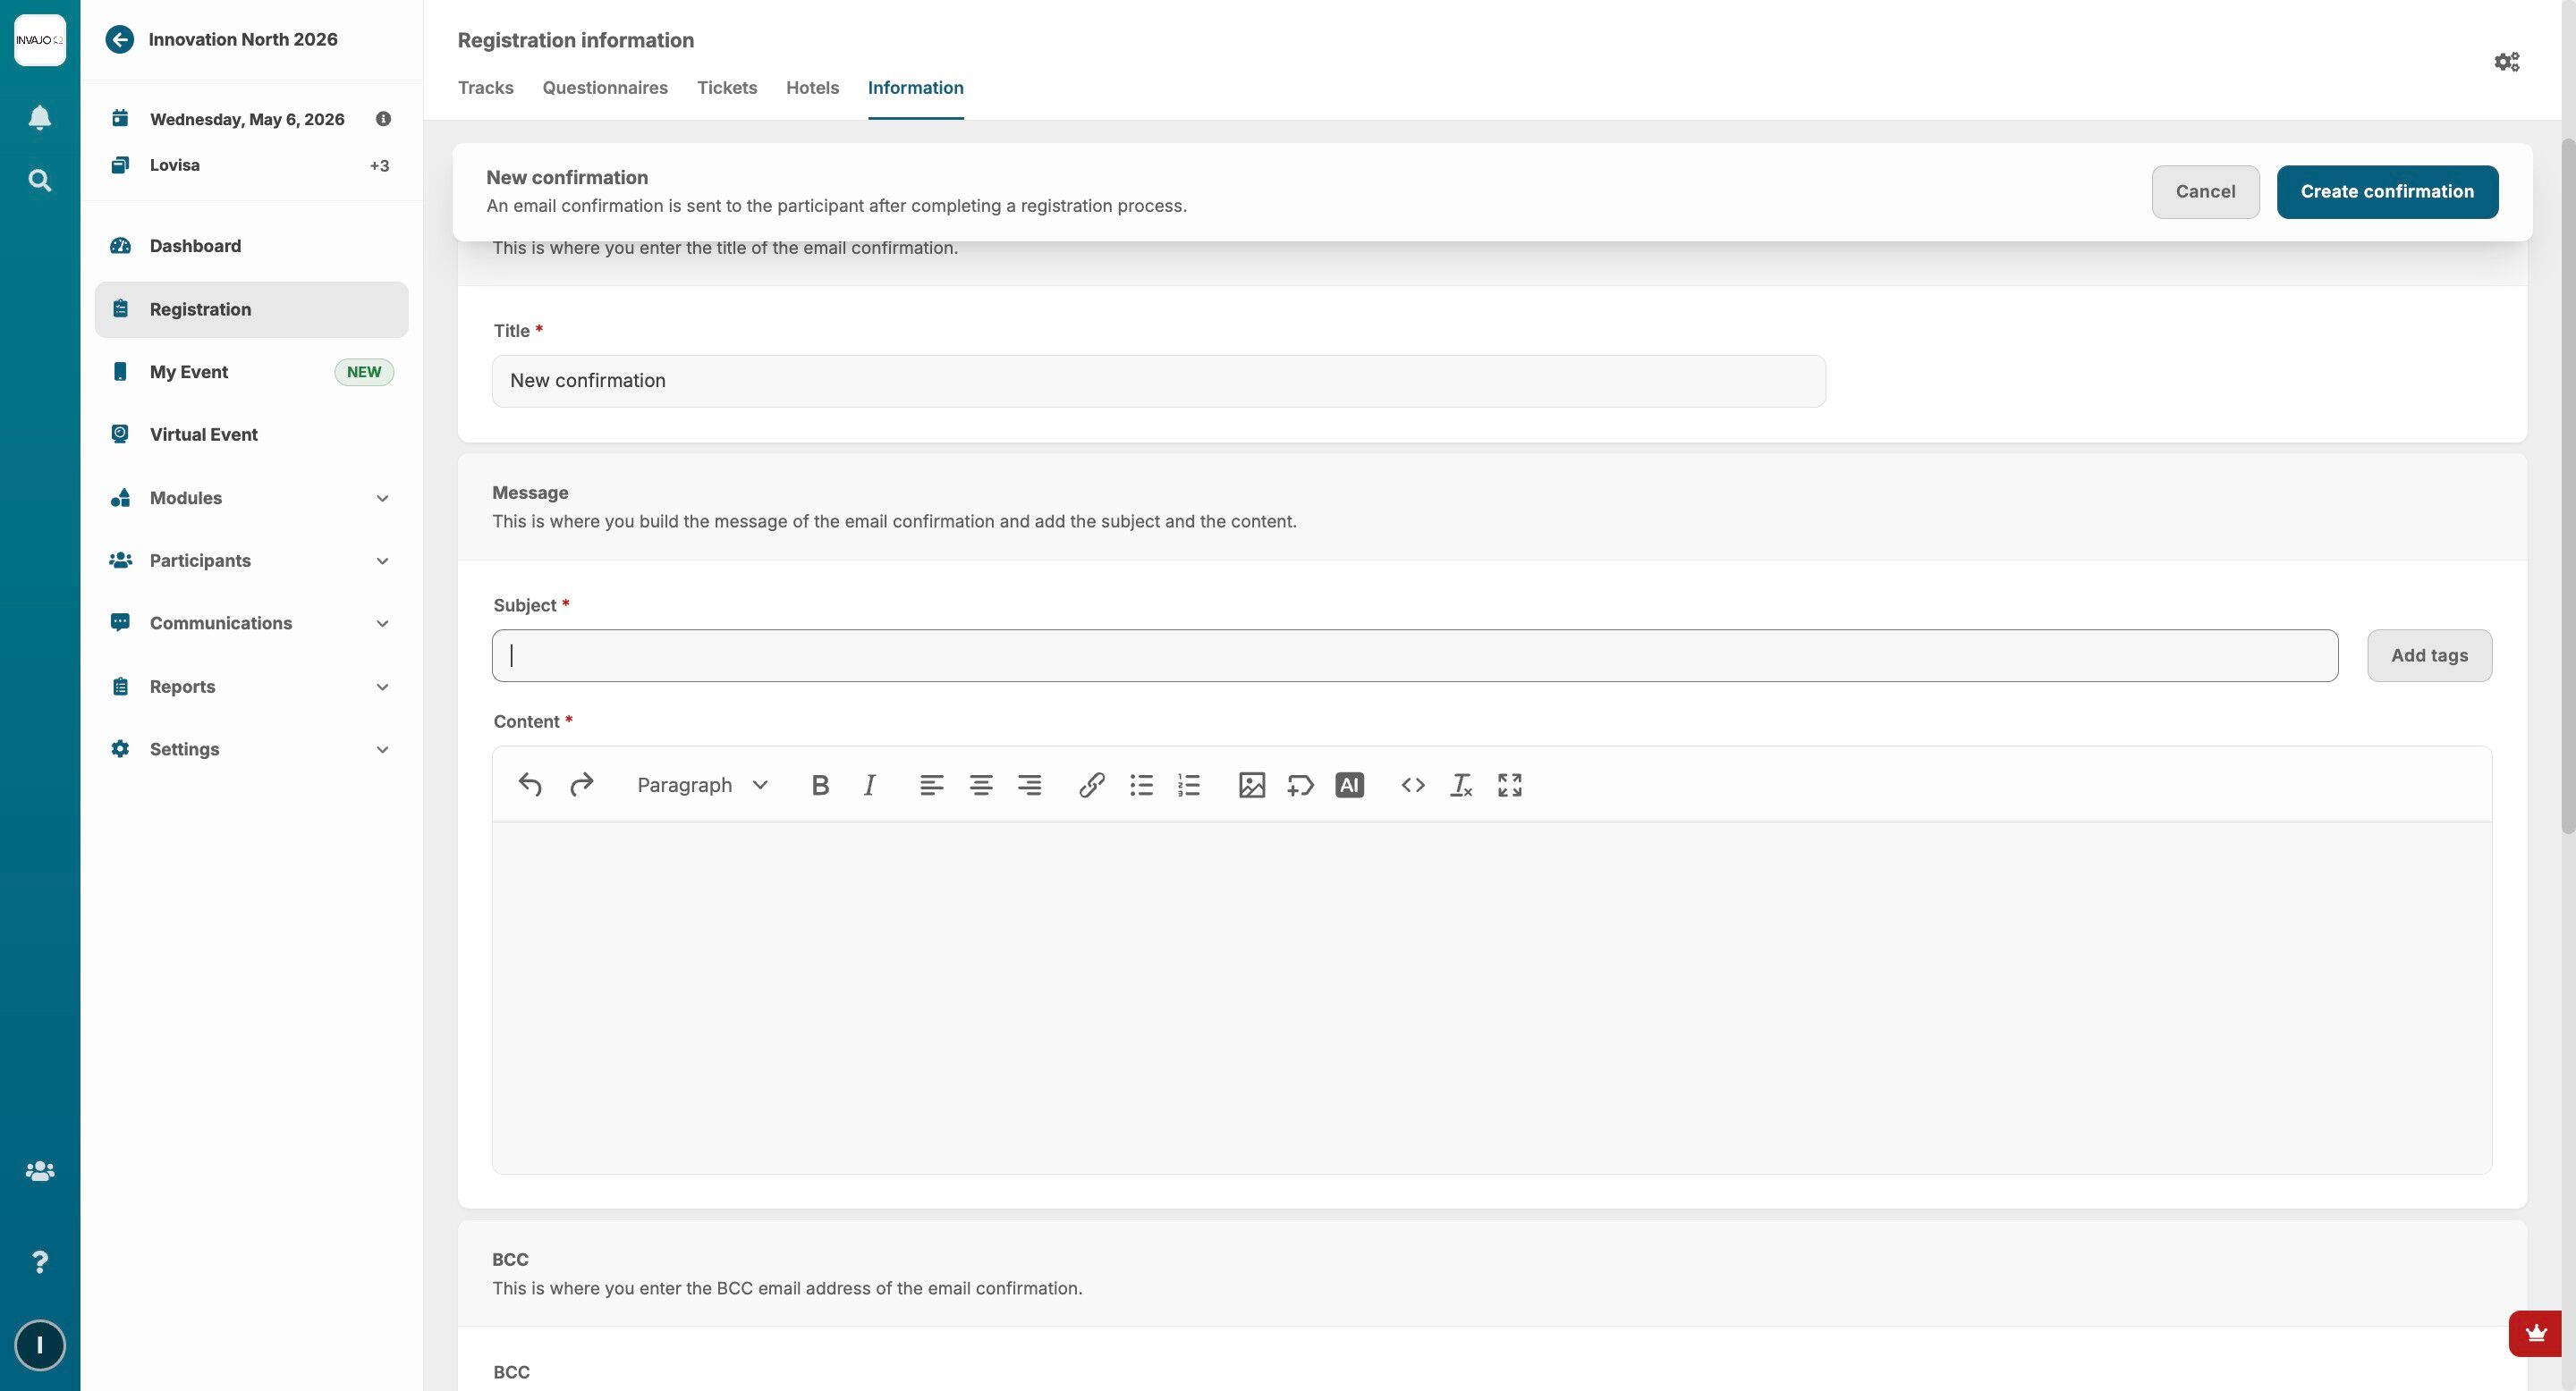The image size is (2576, 1391).
Task: Click the insert image icon
Action: point(1251,786)
